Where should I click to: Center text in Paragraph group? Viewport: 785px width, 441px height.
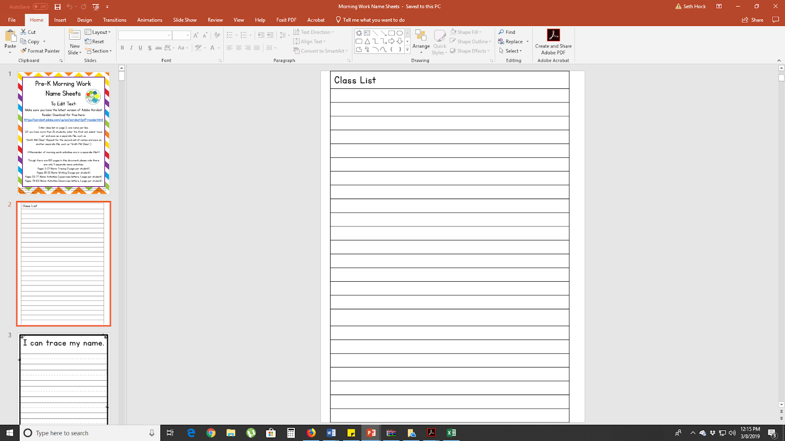tap(238, 48)
